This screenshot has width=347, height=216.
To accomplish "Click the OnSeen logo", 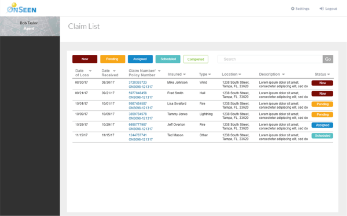I will coord(22,8).
